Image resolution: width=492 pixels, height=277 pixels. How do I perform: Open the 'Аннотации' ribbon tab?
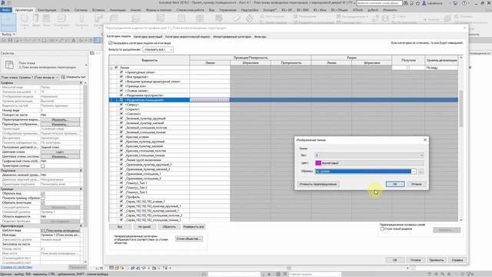pyautogui.click(x=118, y=10)
